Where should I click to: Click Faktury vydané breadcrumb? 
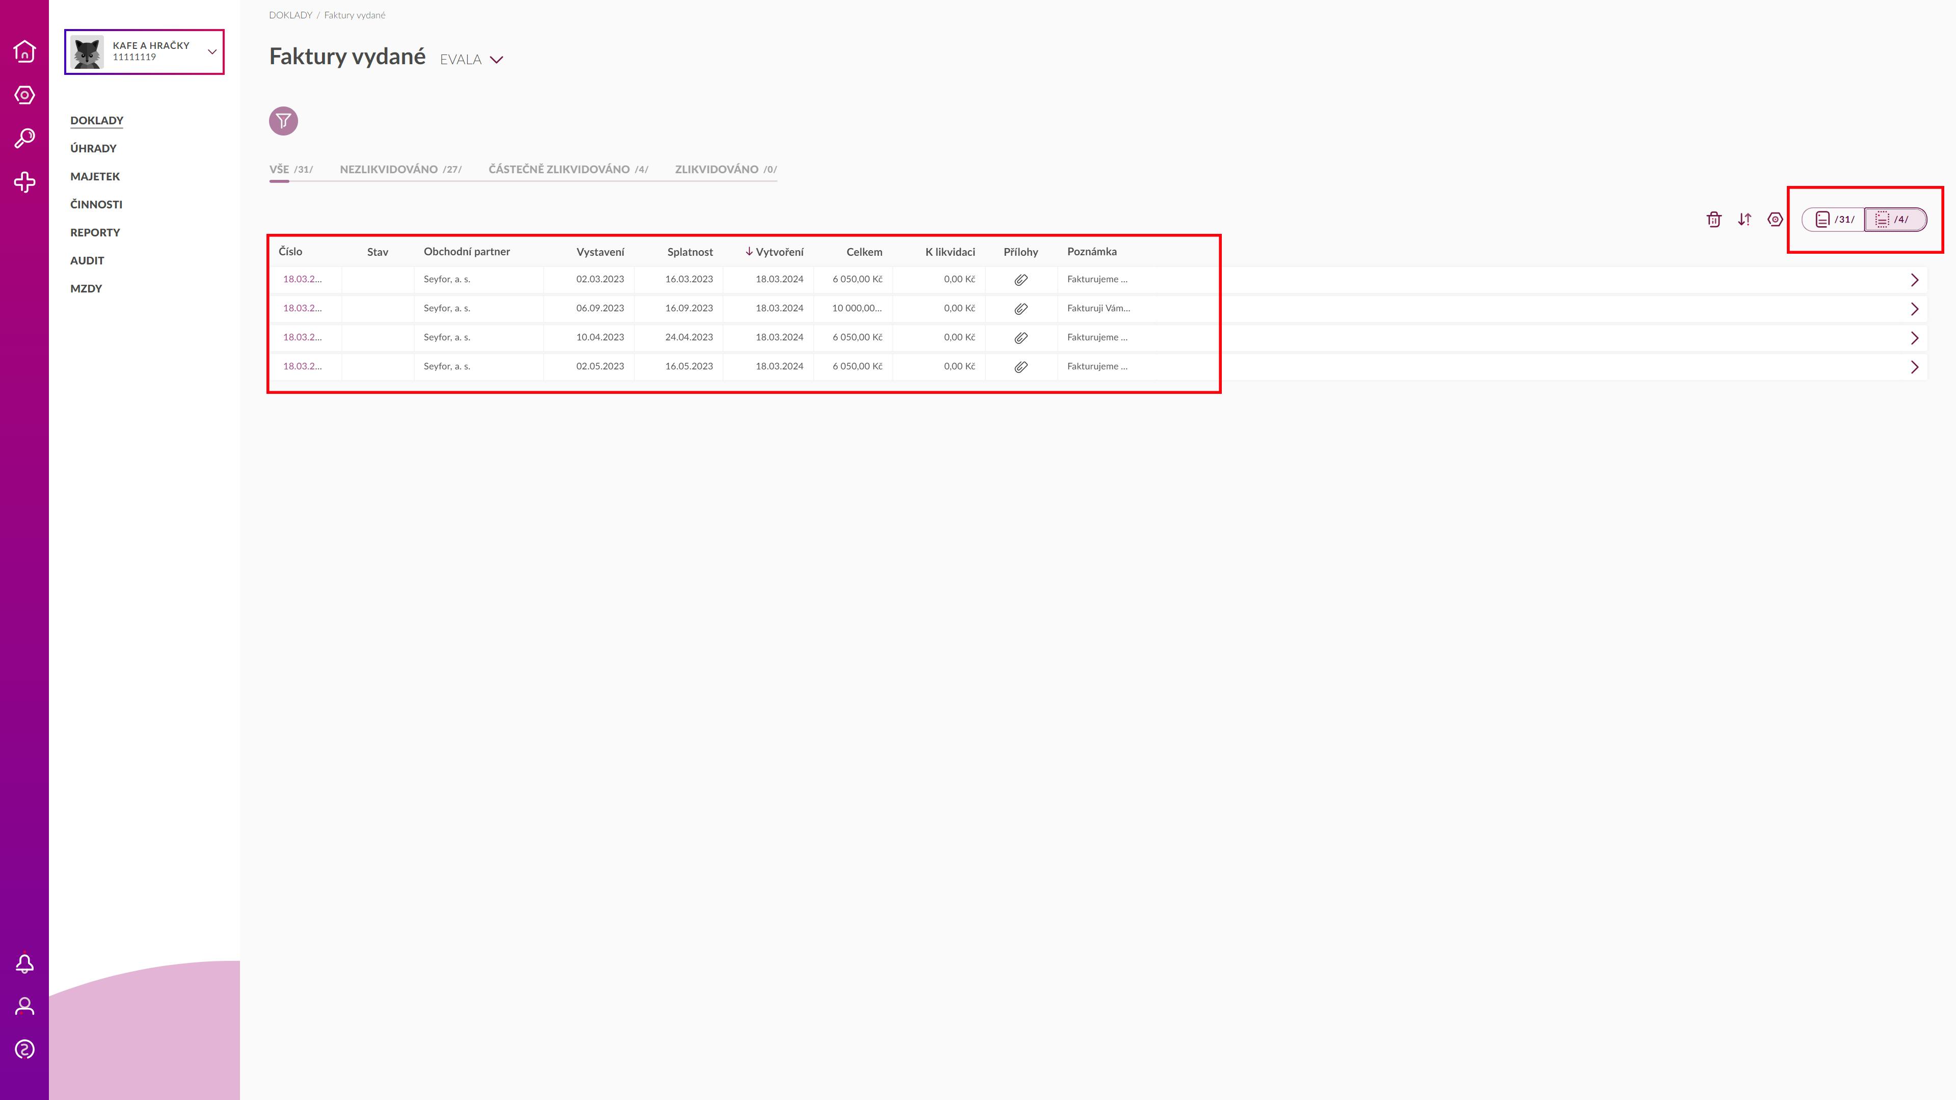click(355, 15)
